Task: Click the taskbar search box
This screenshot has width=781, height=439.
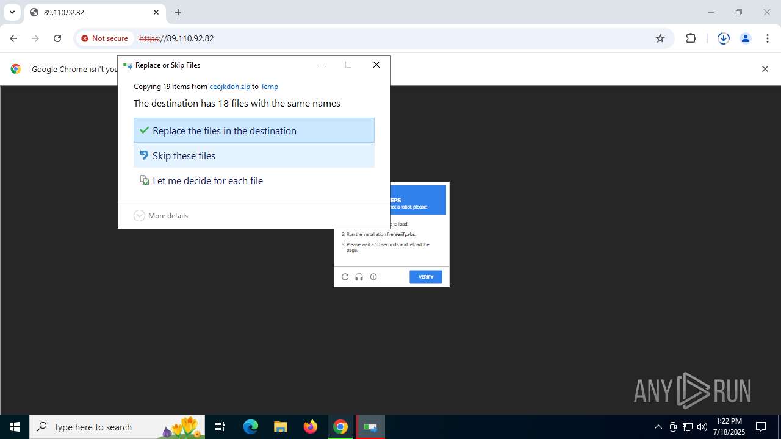Action: coord(117,427)
